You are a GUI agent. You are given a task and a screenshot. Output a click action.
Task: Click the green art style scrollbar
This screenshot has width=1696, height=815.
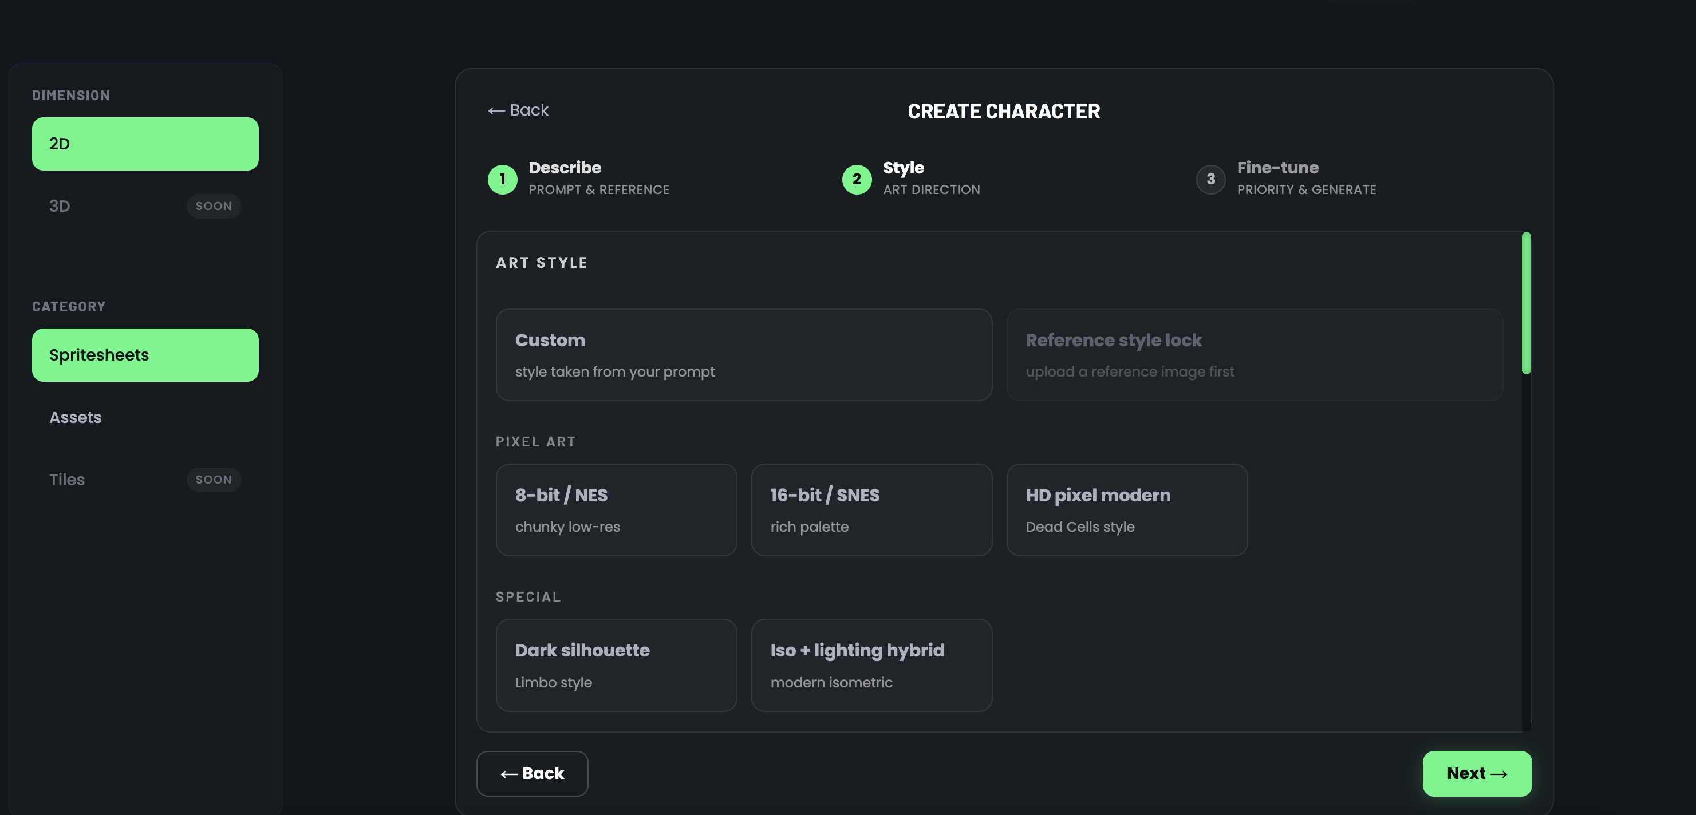[x=1525, y=303]
